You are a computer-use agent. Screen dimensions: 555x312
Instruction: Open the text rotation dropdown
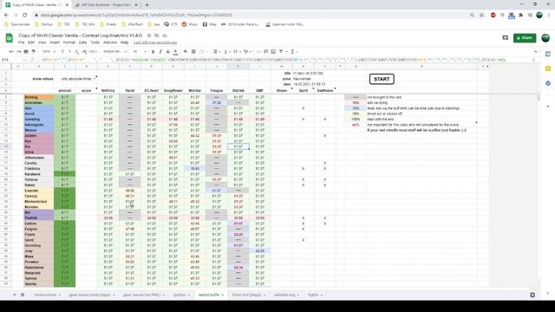click(x=247, y=52)
